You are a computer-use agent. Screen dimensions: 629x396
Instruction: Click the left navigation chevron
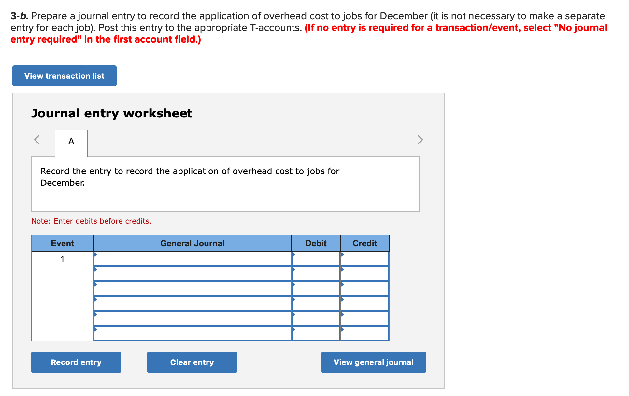(36, 140)
